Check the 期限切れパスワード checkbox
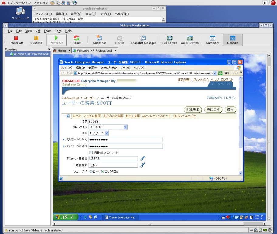The image size is (277, 234). [x=91, y=153]
